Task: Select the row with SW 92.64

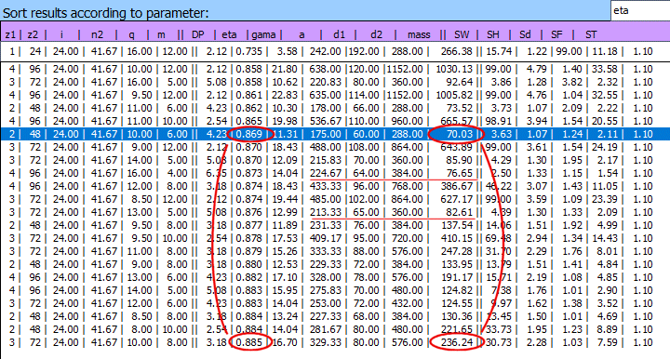Action: coord(335,82)
